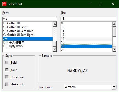This screenshot has width=119, height=92.
Task: Click size list scroll up arrow
Action: coord(114,24)
